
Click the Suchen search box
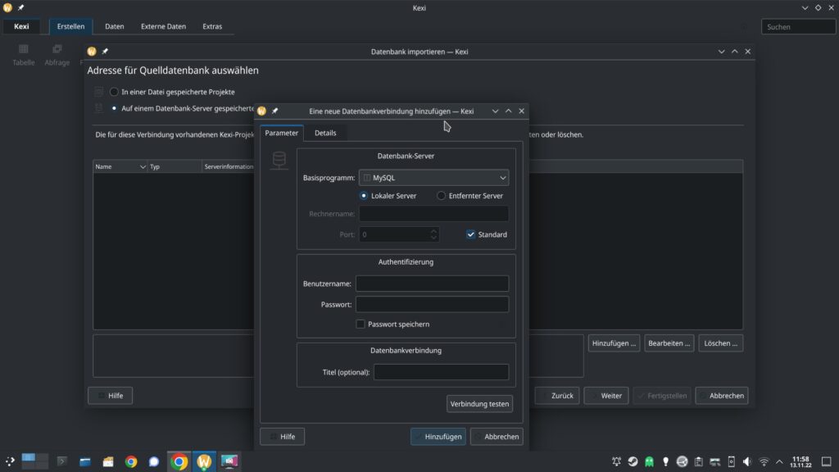798,26
